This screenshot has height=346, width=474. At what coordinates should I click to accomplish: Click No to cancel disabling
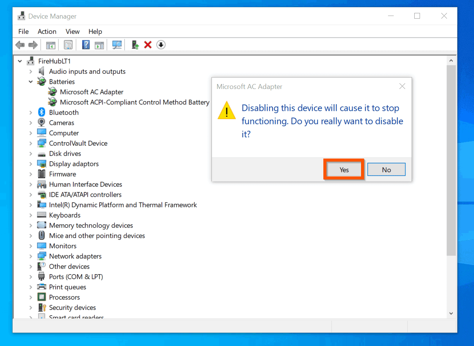pos(386,169)
